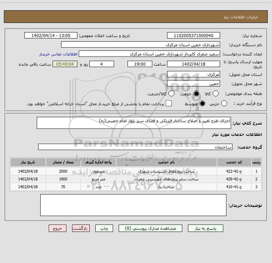The width and height of the screenshot is (272, 263).
Task: Select service code ج-42-429 cell
Action: [234, 179]
